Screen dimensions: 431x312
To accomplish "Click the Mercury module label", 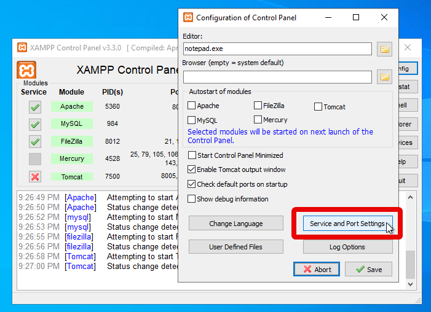I will 72,158.
